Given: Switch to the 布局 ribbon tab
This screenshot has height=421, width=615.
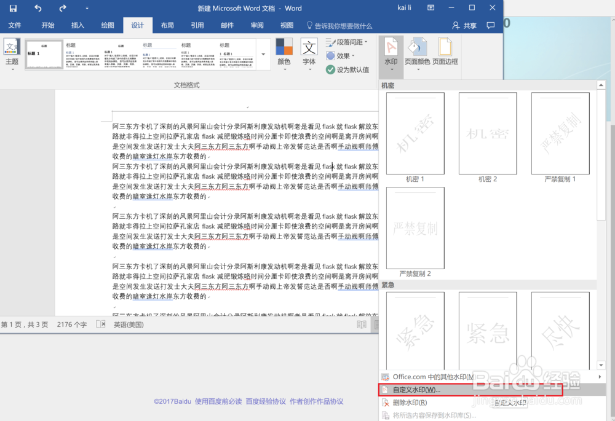Looking at the screenshot, I should pos(167,25).
